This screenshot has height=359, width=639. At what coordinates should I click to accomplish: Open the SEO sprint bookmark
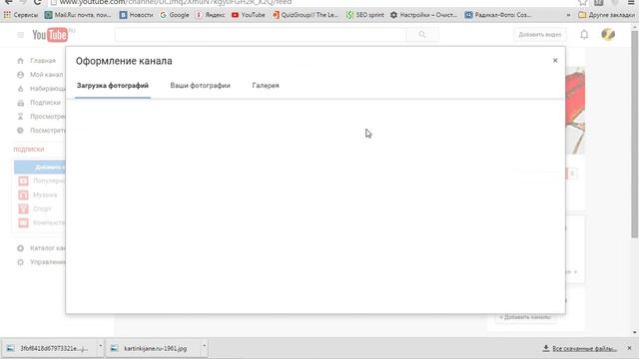point(364,15)
